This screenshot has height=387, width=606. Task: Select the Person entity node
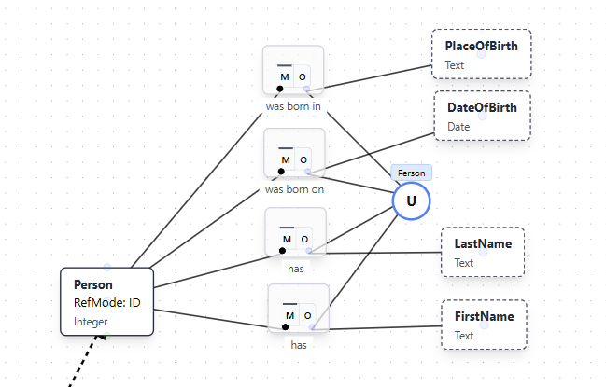click(x=106, y=301)
